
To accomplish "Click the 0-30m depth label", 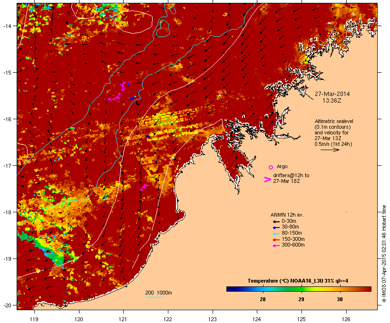I will point(289,221).
